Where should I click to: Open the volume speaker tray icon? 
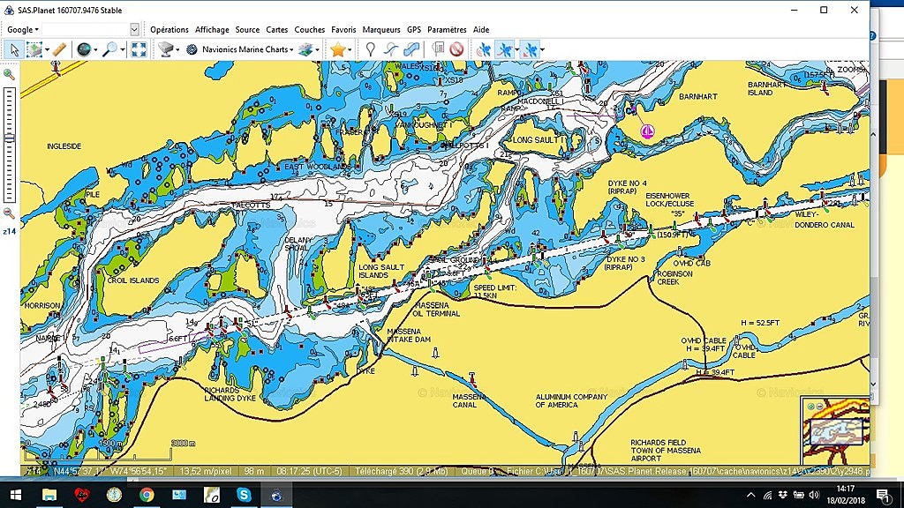point(814,495)
